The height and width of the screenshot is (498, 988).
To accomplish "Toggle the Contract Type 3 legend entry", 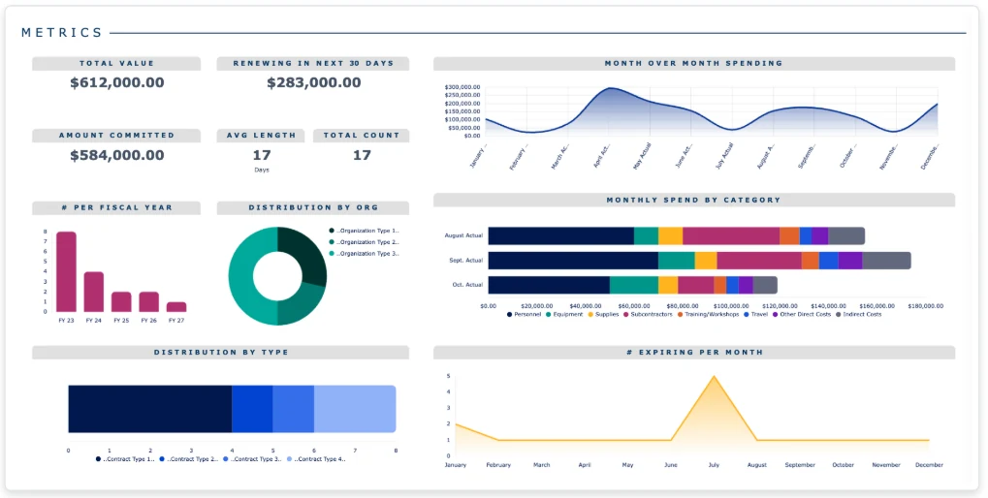I will tap(253, 459).
